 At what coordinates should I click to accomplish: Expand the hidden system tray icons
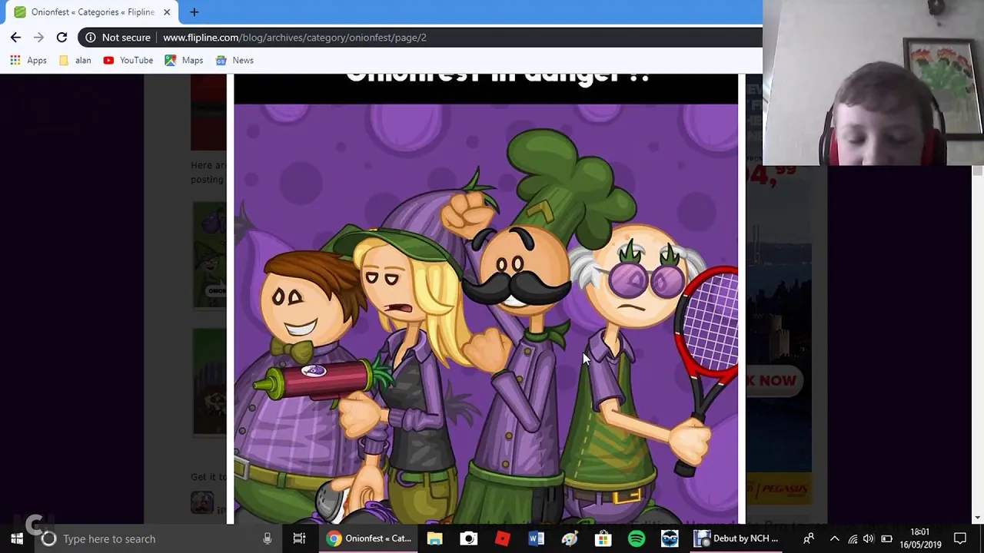835,538
